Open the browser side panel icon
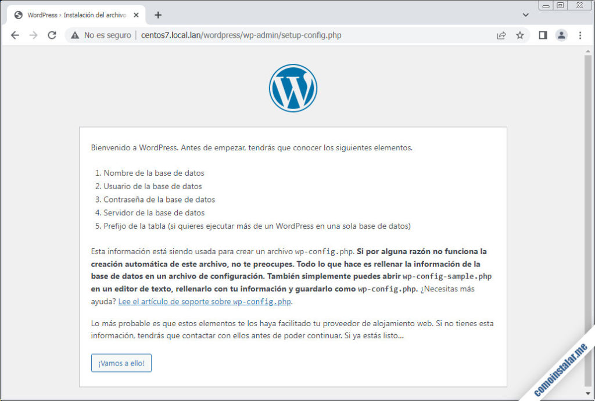Image resolution: width=595 pixels, height=401 pixels. [542, 35]
